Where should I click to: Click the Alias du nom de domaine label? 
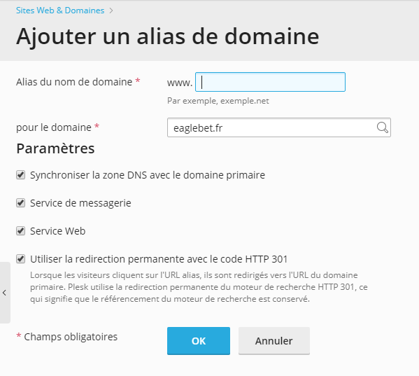tap(74, 82)
